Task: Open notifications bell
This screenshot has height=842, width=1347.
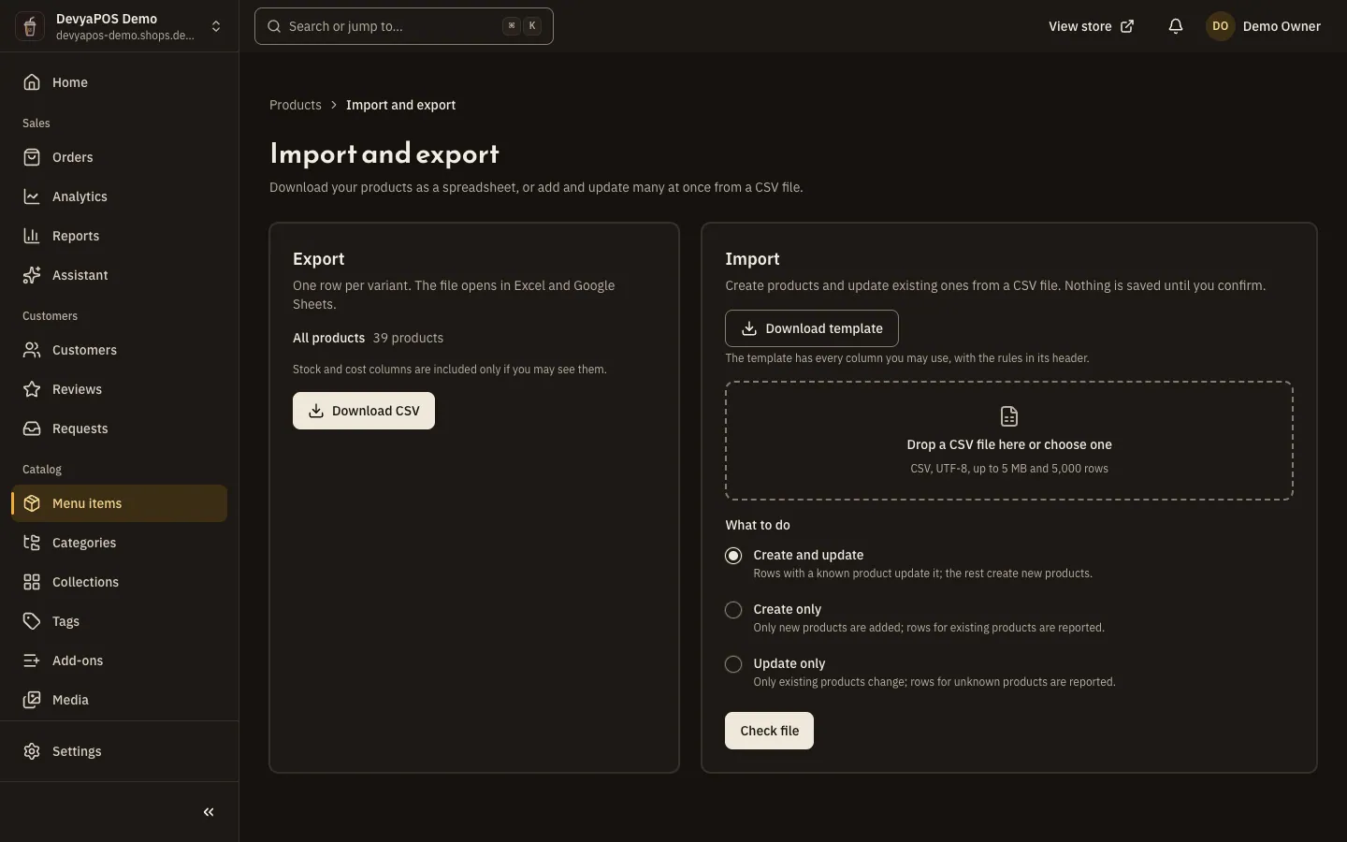Action: (x=1176, y=26)
